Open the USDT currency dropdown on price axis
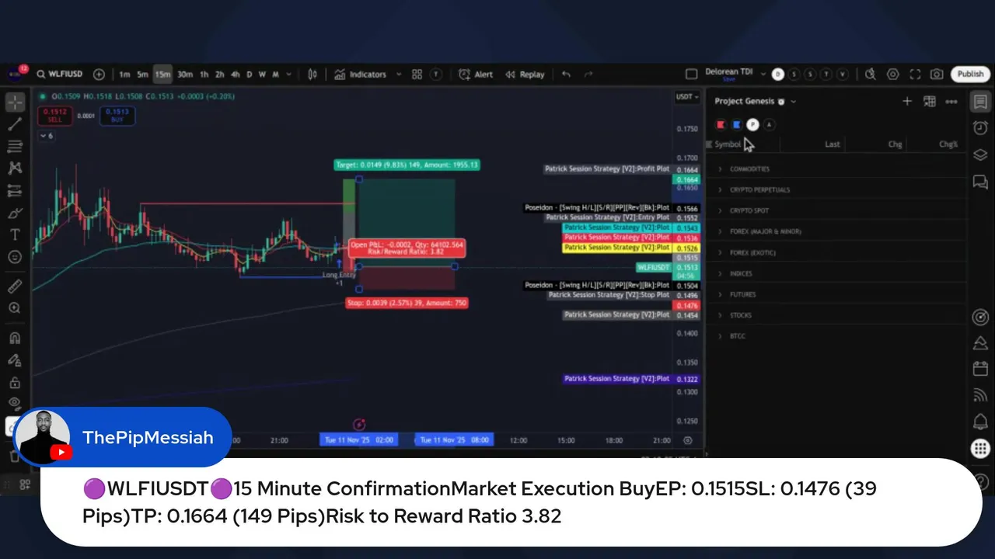The height and width of the screenshot is (559, 995). [687, 97]
